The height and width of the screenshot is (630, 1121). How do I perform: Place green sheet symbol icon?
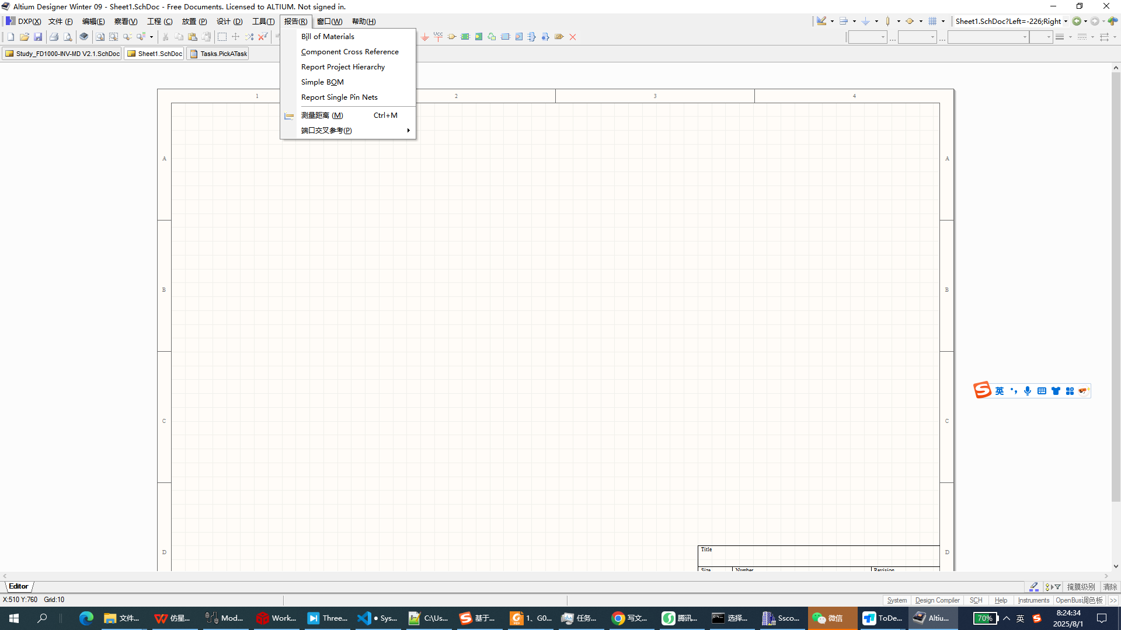(x=465, y=37)
